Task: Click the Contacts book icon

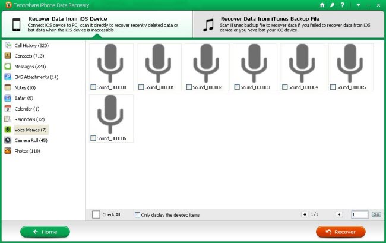Action: (8, 56)
